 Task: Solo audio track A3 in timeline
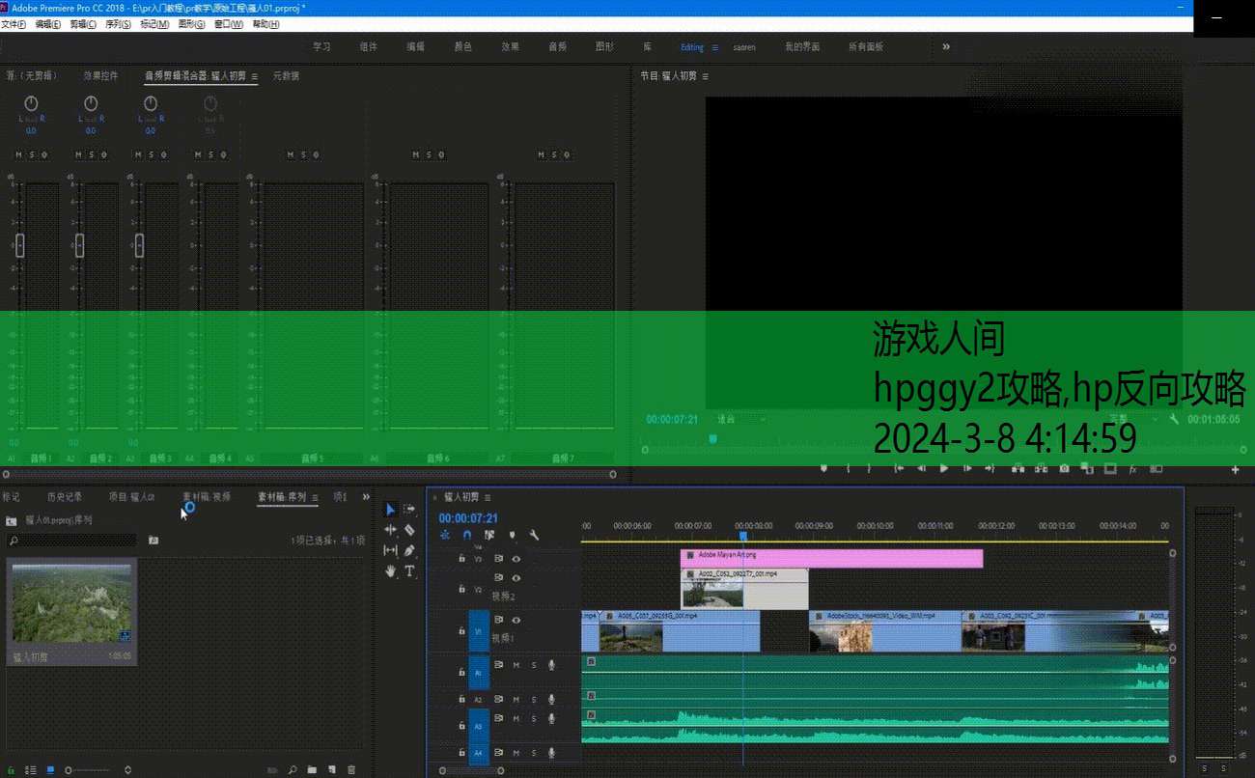(533, 718)
